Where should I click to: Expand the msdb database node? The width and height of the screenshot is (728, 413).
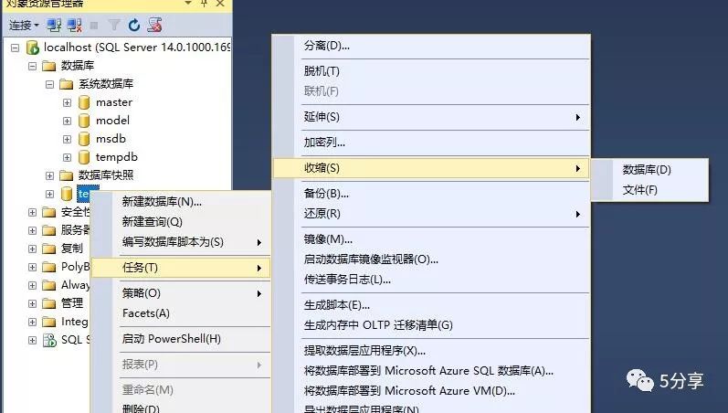[x=68, y=139]
